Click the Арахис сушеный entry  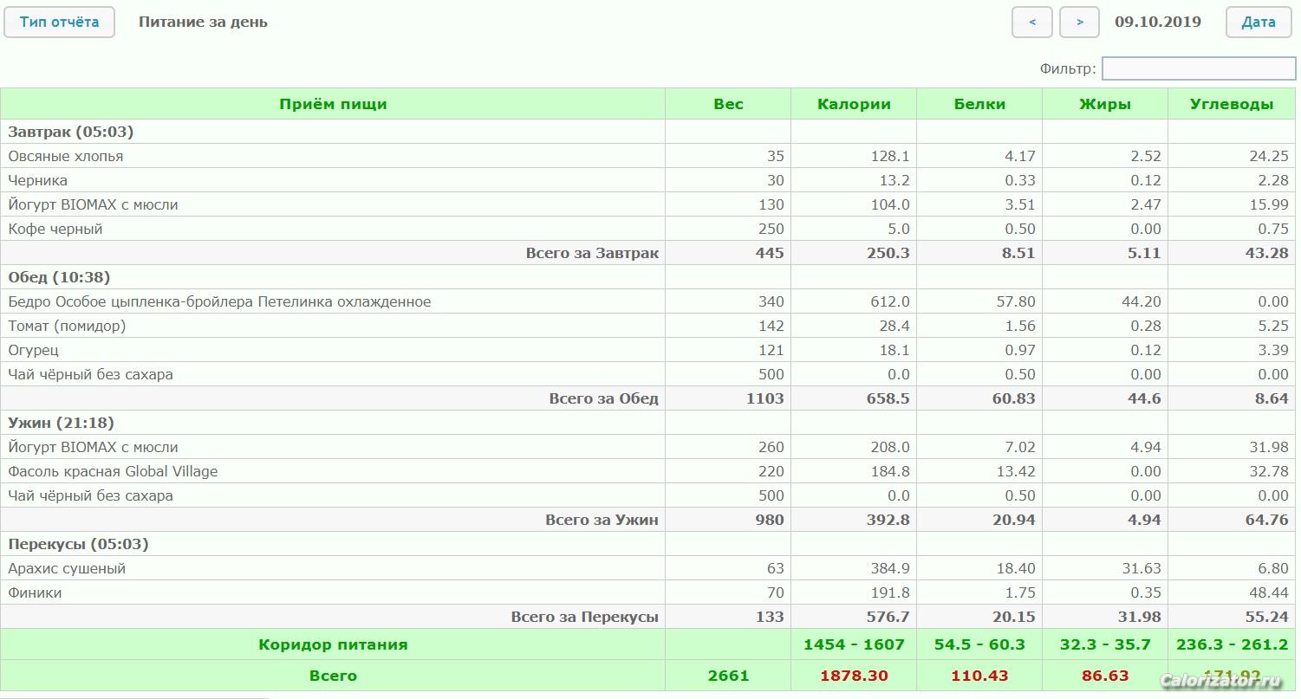tap(67, 568)
